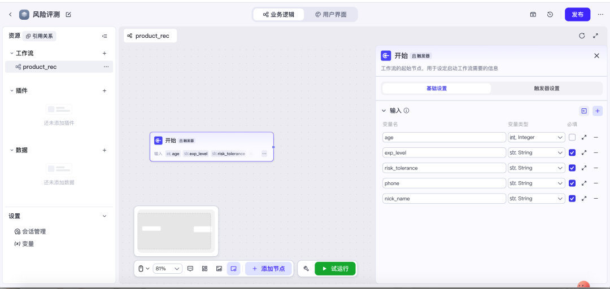Viewport: 610px width, 289px height.
Task: Open 变量 in settings
Action: click(24, 244)
